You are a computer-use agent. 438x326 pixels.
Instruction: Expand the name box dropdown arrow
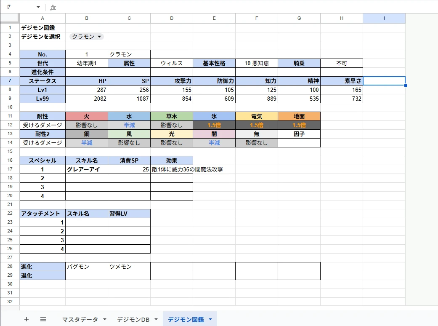pos(38,7)
